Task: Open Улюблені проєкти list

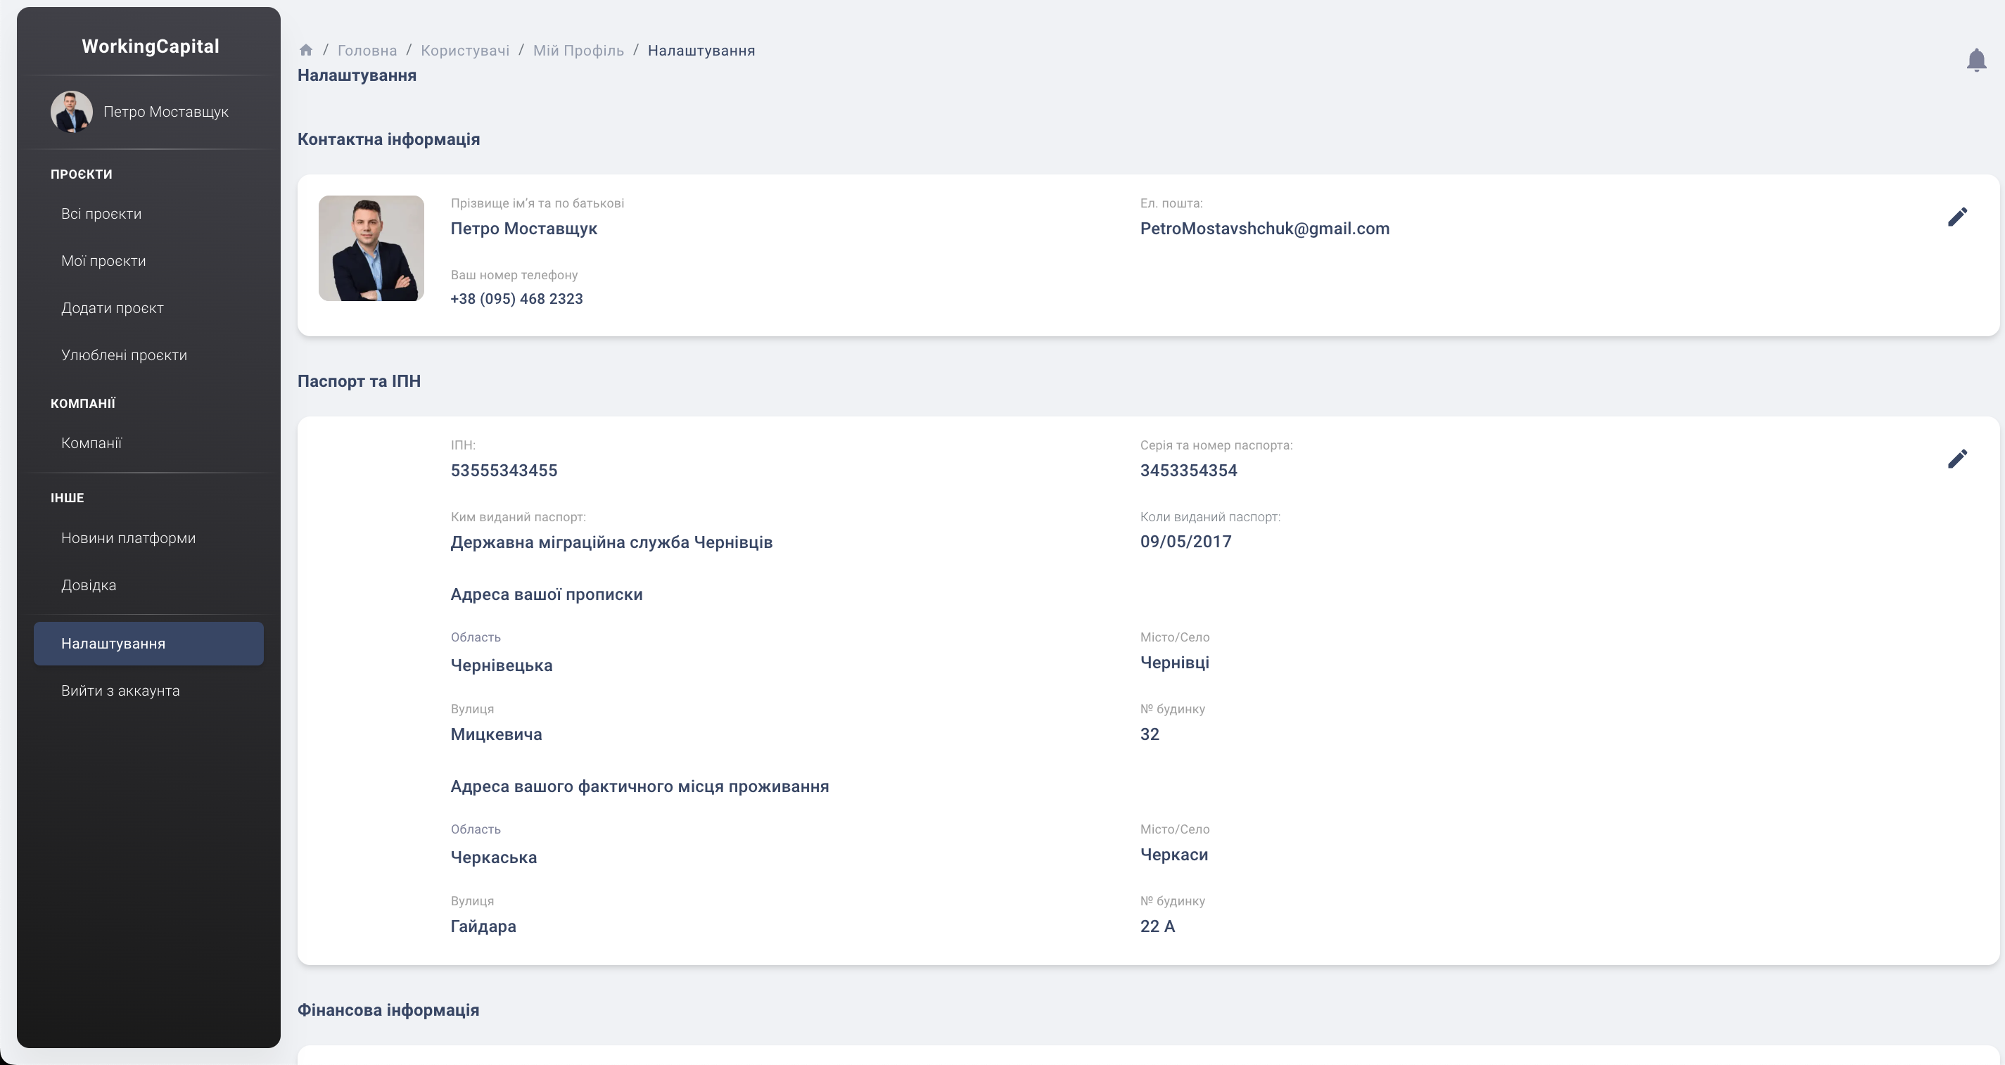Action: pos(124,355)
